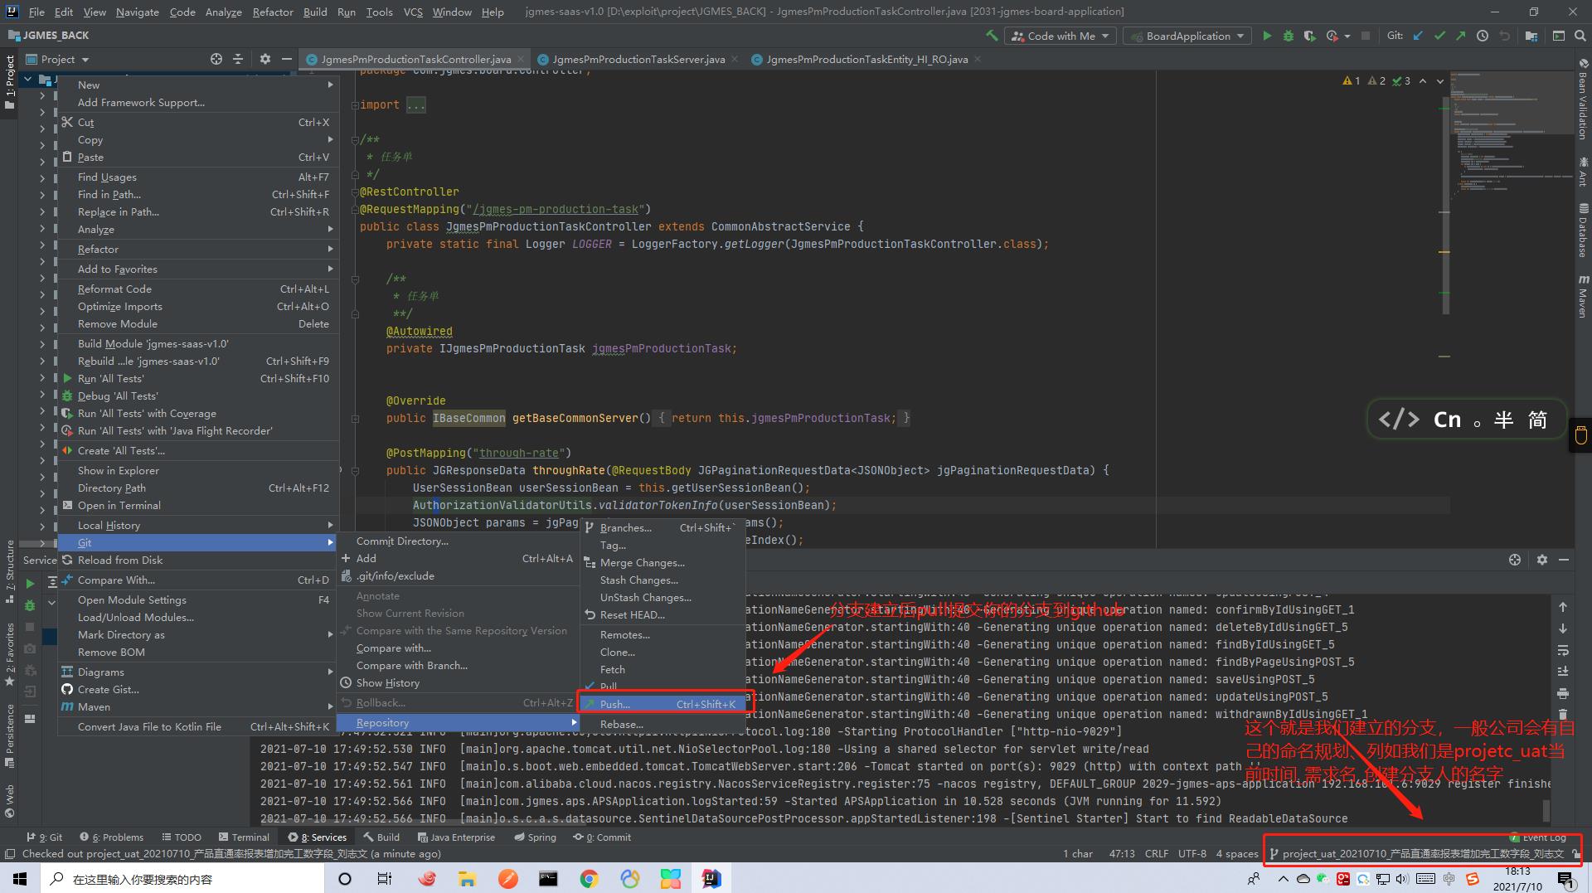Run BoardApplication with Coverage icon
The height and width of the screenshot is (893, 1592).
(1309, 36)
